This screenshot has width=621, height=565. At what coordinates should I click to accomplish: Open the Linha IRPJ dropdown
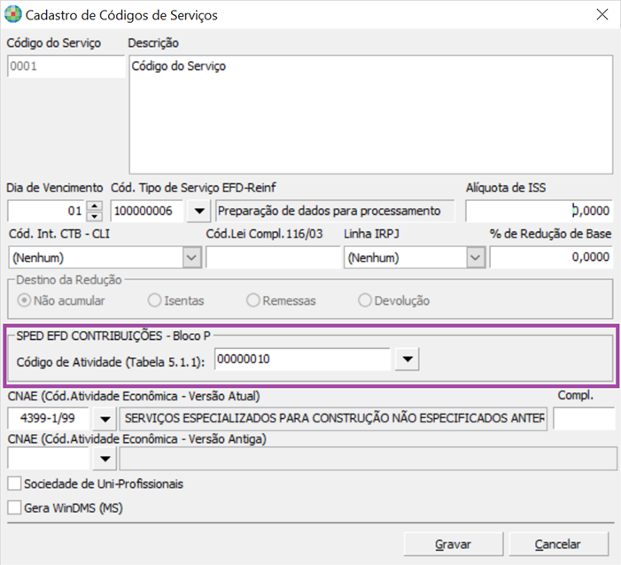click(476, 258)
